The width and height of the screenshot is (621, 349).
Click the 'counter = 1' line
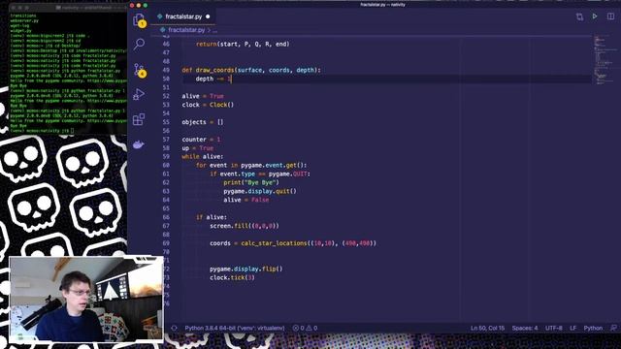[201, 140]
